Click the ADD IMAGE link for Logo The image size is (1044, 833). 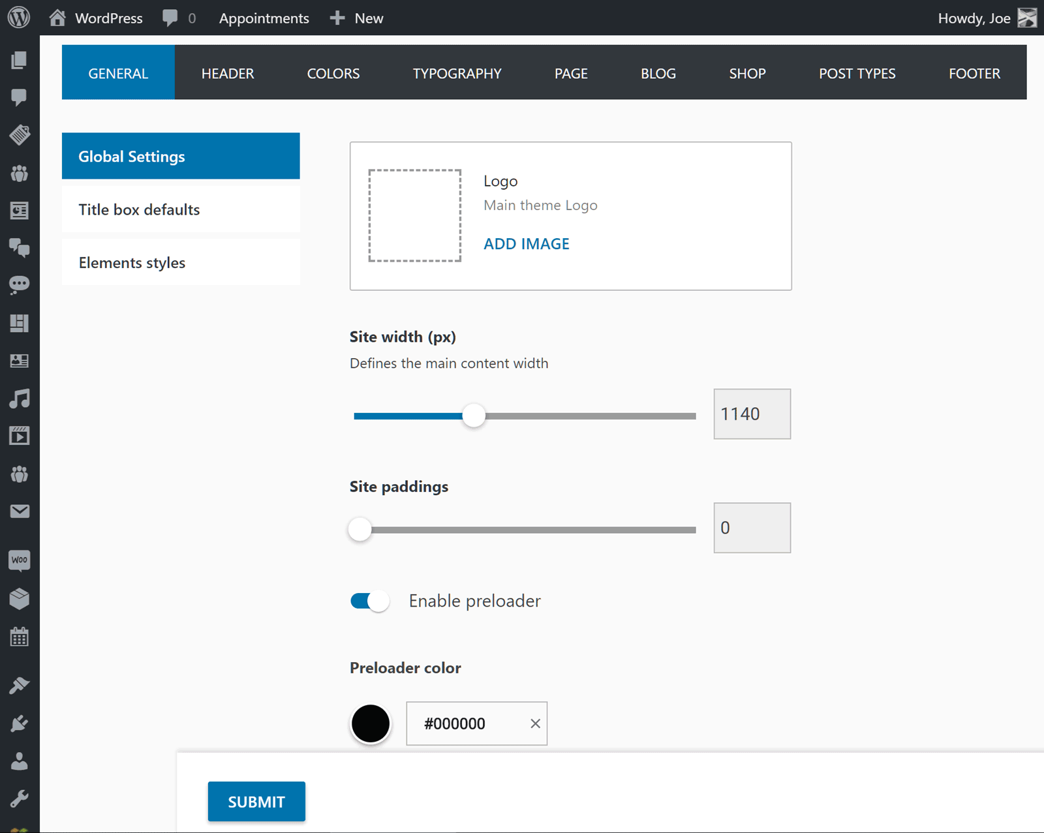pos(526,244)
